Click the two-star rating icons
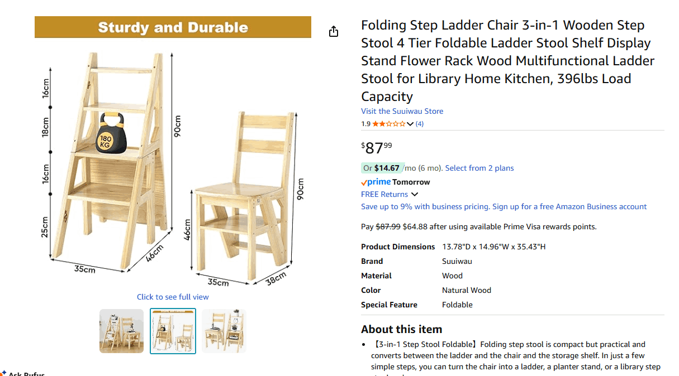Image resolution: width=679 pixels, height=376 pixels. 389,124
